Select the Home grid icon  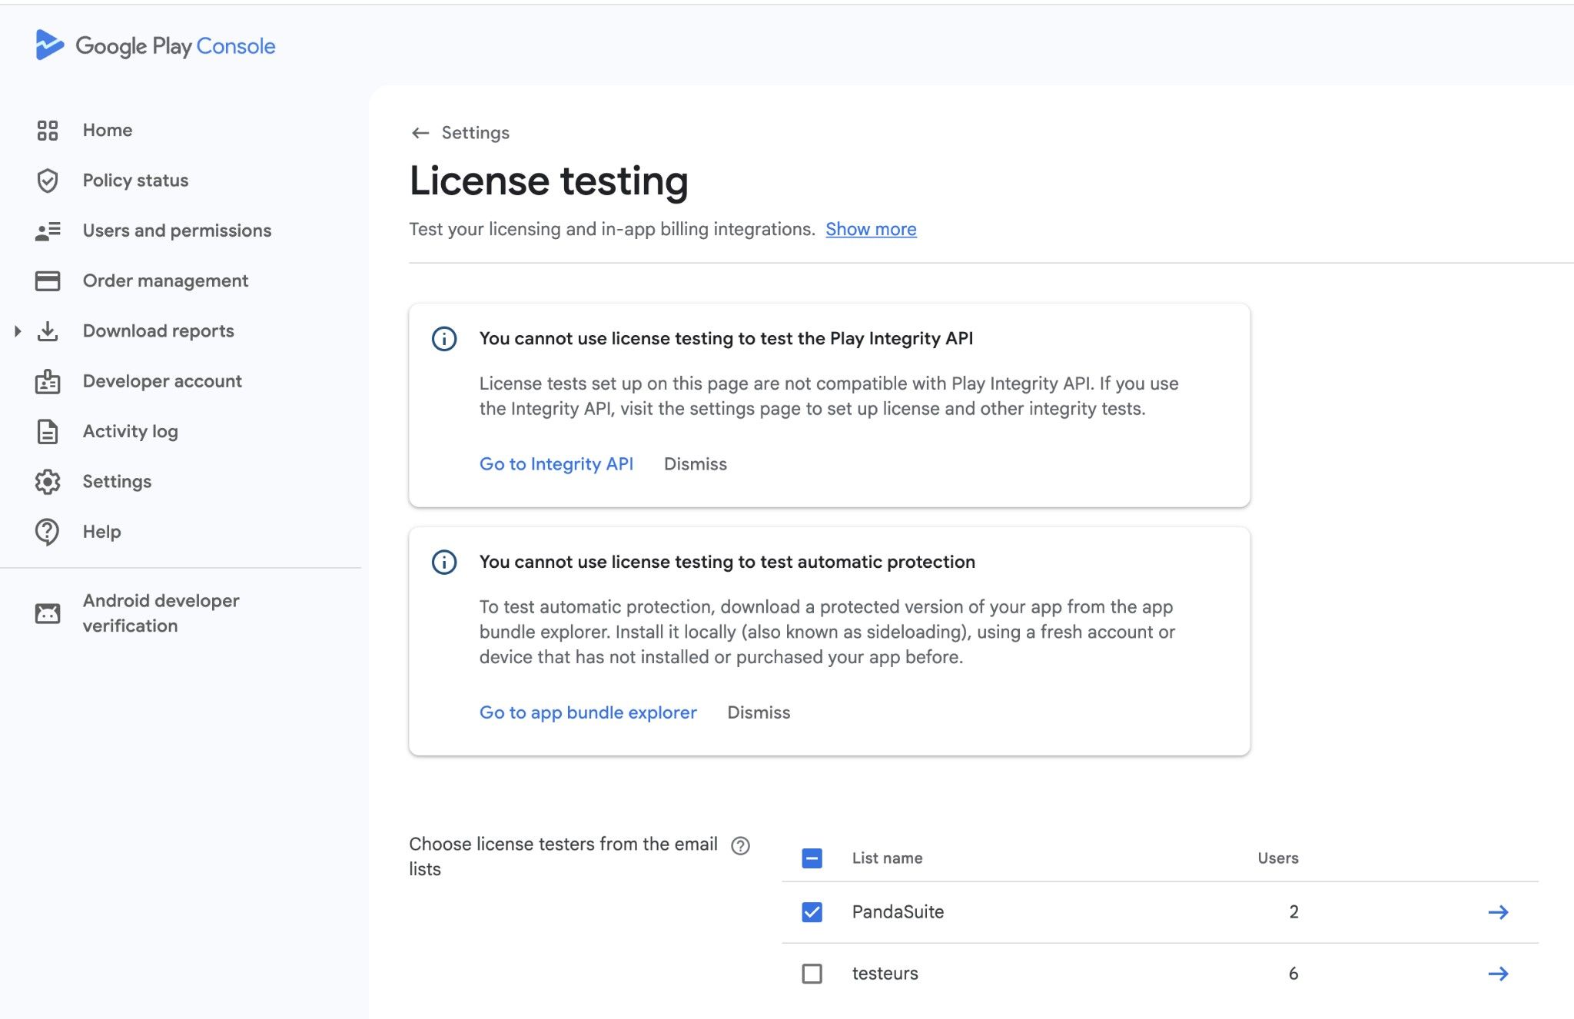[48, 130]
